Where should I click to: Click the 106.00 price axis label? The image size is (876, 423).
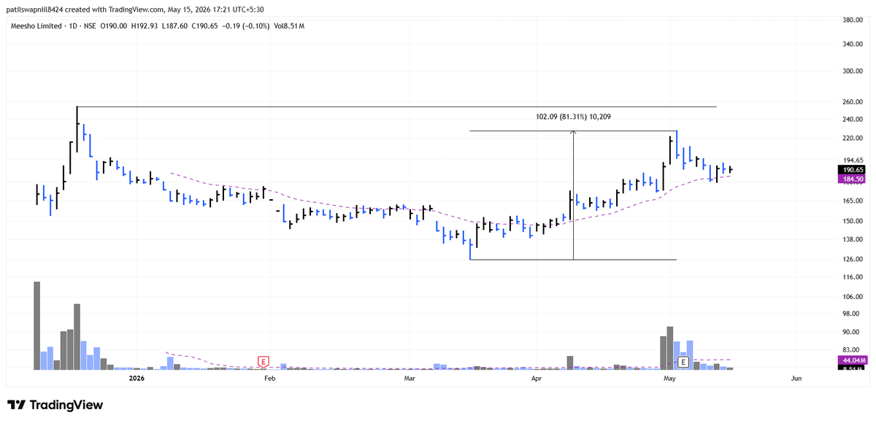coord(853,297)
